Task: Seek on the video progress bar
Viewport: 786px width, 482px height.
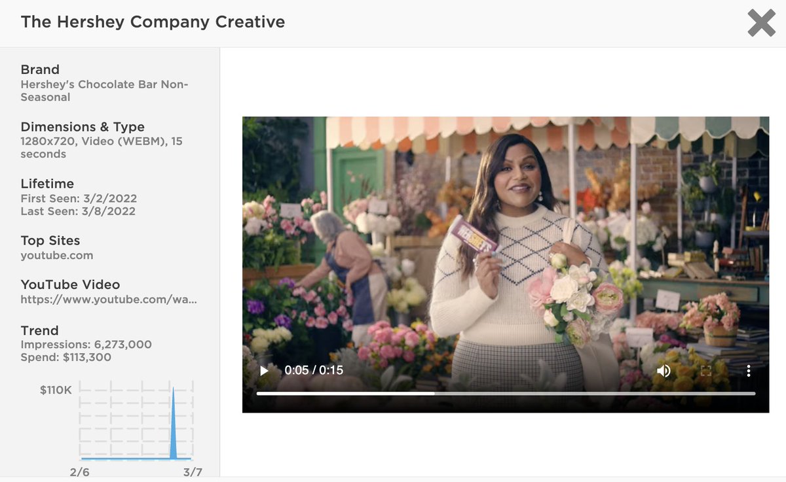Action: pos(506,393)
